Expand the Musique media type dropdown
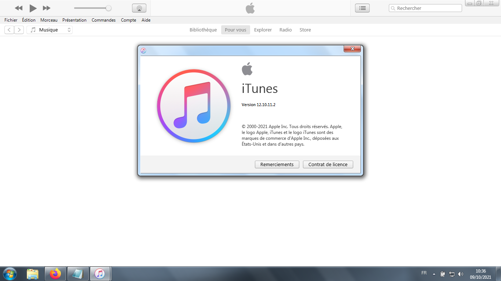This screenshot has width=501, height=281. click(50, 30)
